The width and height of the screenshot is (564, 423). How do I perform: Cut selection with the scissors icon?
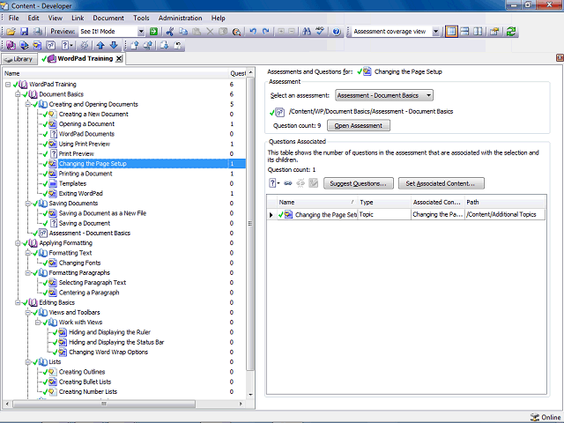[170, 32]
